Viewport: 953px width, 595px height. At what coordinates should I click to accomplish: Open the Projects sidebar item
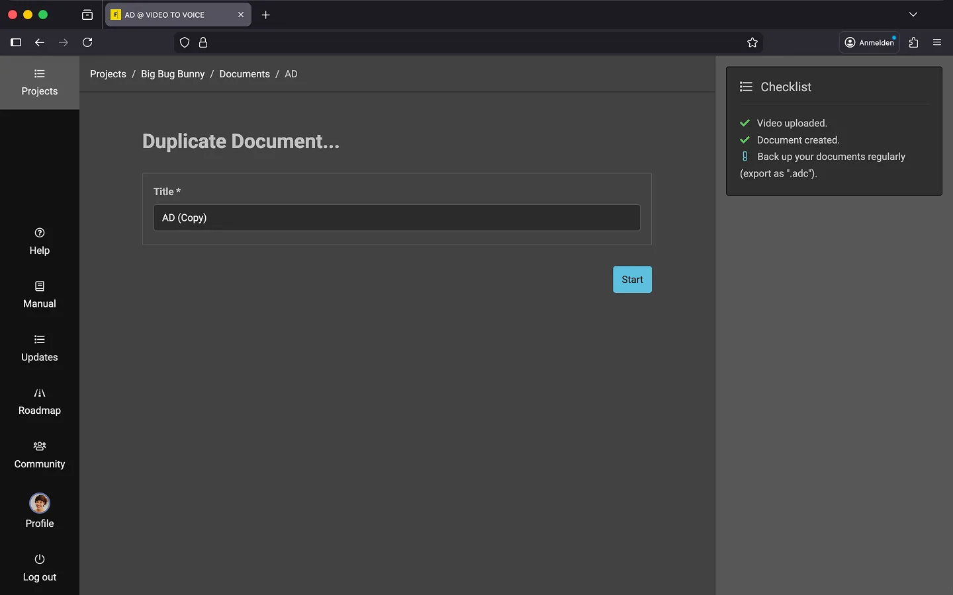(40, 83)
